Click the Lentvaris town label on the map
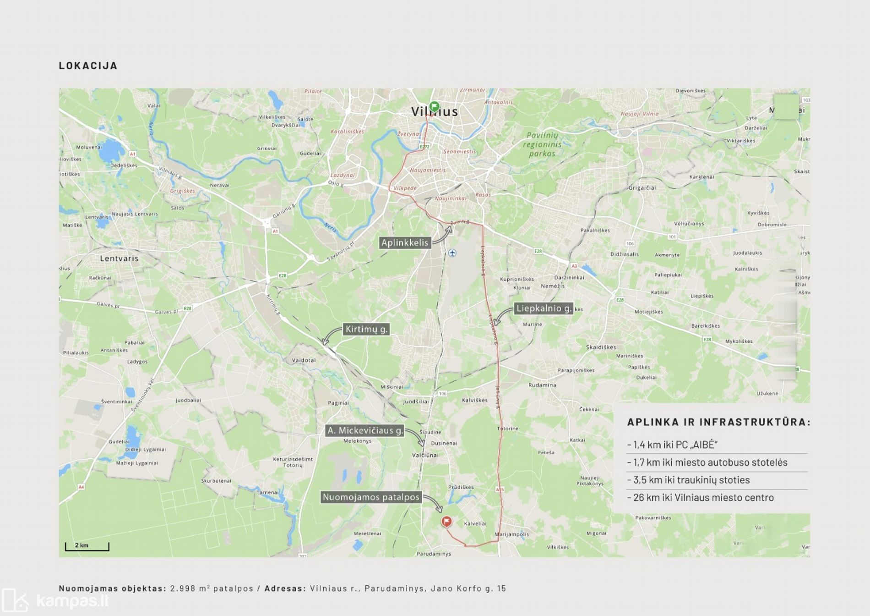Image resolution: width=870 pixels, height=616 pixels. point(119,258)
